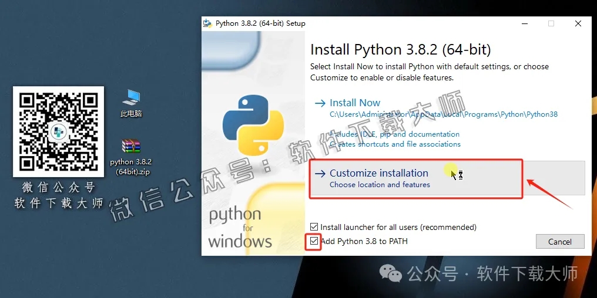Select the python 3.8.2 (64bit).zip archive icon
Image resolution: width=597 pixels, height=298 pixels.
tap(131, 157)
